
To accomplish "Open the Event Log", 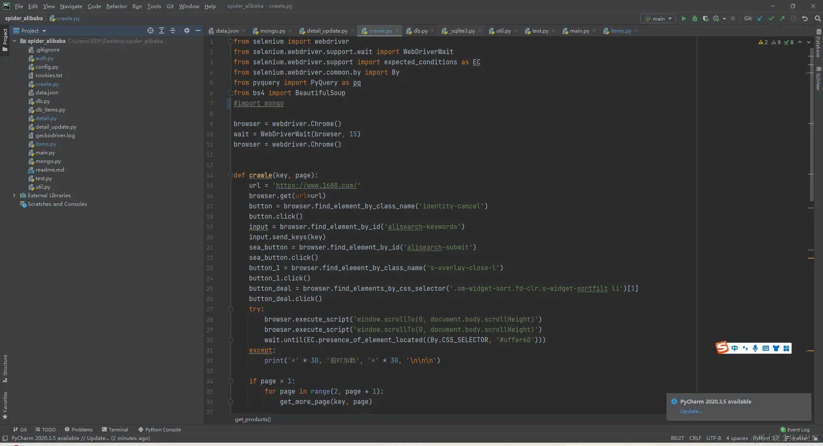I will (x=795, y=429).
